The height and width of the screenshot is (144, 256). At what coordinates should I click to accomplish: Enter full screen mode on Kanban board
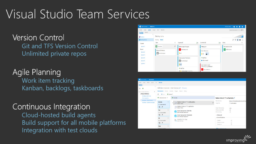[242, 40]
